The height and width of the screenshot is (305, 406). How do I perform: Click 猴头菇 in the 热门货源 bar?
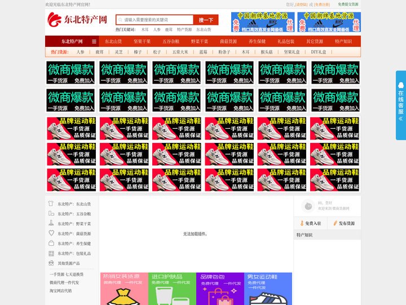[267, 52]
